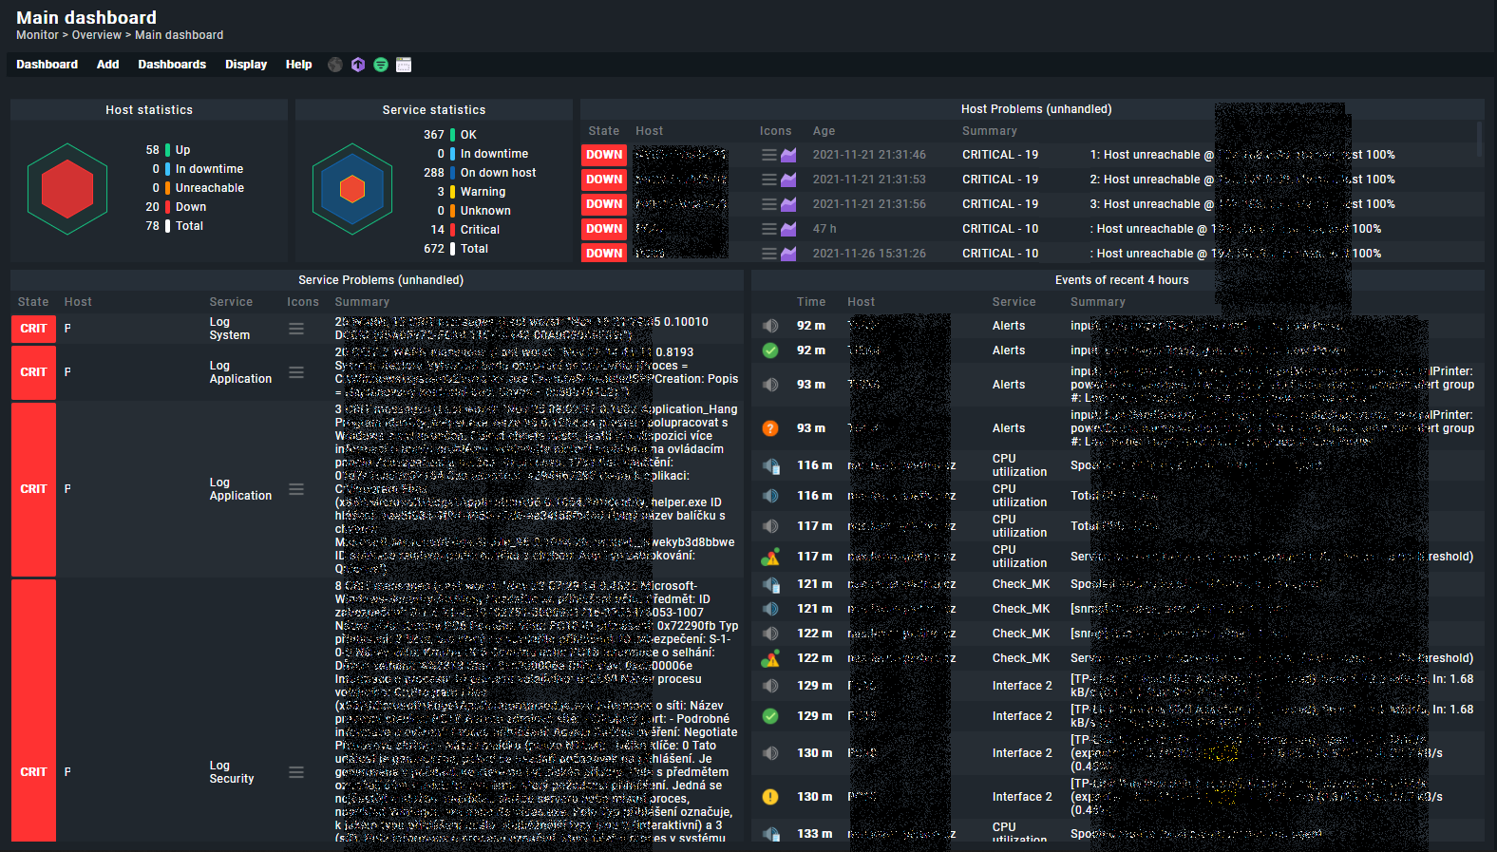Open the Help menu
The width and height of the screenshot is (1497, 852).
tap(298, 65)
